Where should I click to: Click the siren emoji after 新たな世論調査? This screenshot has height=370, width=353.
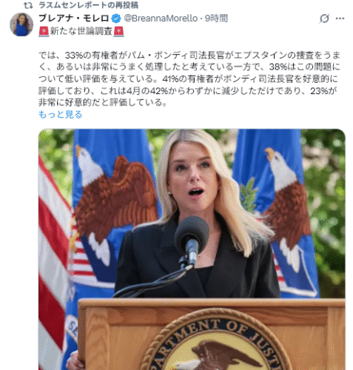click(118, 32)
